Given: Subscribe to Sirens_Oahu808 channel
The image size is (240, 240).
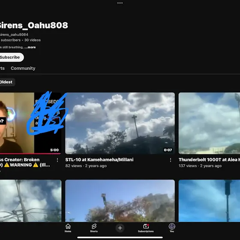Looking at the screenshot, I should (10, 57).
